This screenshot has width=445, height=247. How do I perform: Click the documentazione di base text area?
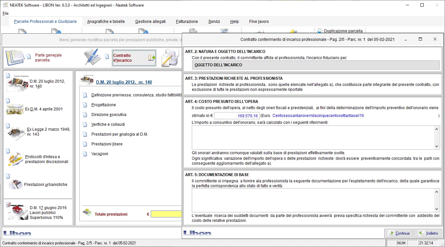tap(313, 200)
